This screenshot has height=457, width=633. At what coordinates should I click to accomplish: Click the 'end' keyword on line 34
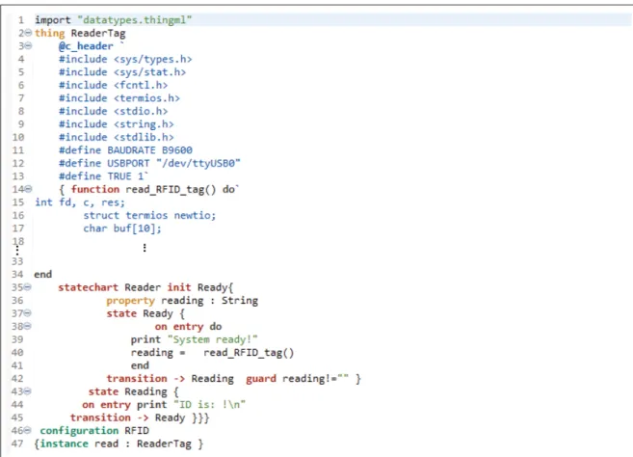[x=42, y=275]
